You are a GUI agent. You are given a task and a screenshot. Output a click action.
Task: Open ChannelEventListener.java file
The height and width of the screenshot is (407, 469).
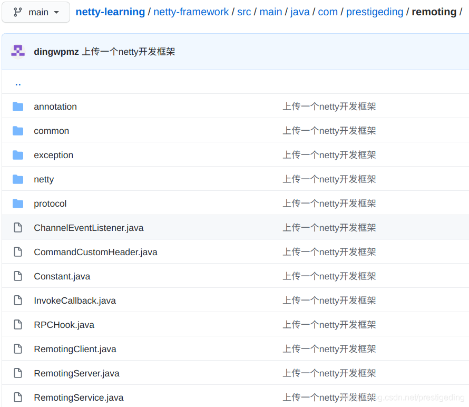click(89, 228)
